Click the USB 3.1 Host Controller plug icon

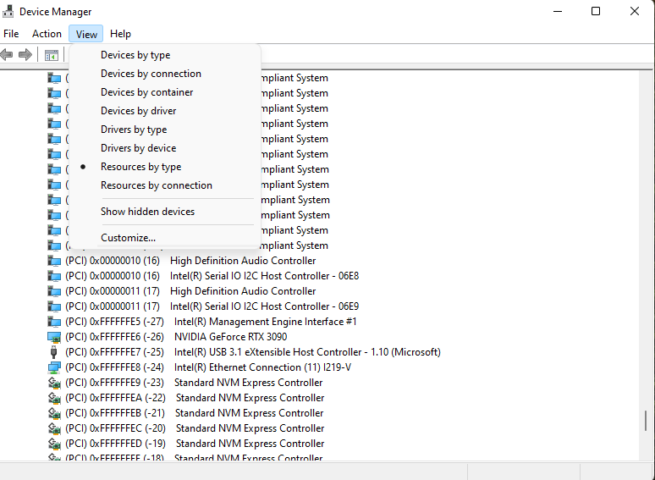(54, 352)
